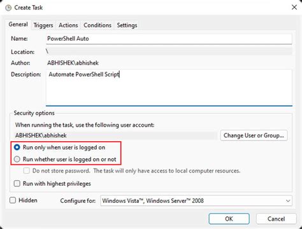Click the Name field containing PowerShell Auto

point(169,39)
